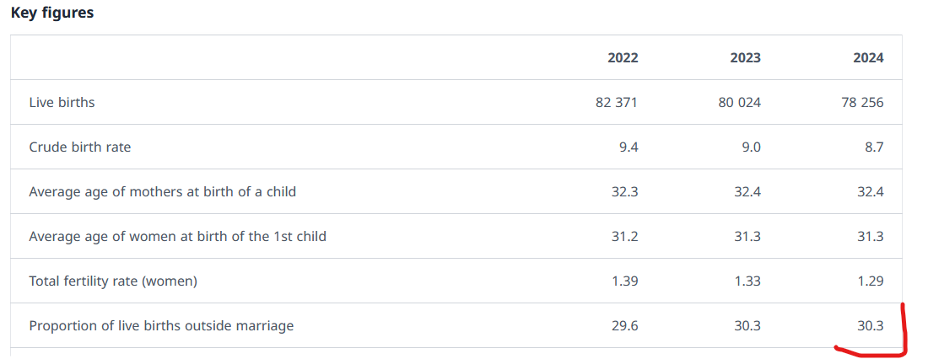Select the 2023 live births value 80 024
Image resolution: width=928 pixels, height=359 pixels.
[739, 102]
